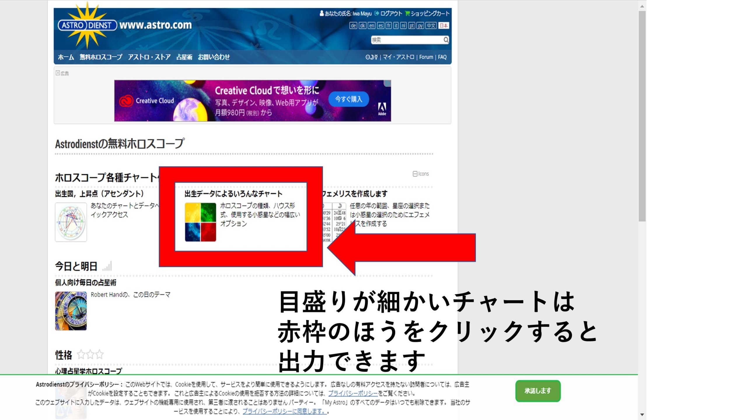Open 心理占星学ホロスコープ link
The height and width of the screenshot is (420, 747).
[88, 371]
